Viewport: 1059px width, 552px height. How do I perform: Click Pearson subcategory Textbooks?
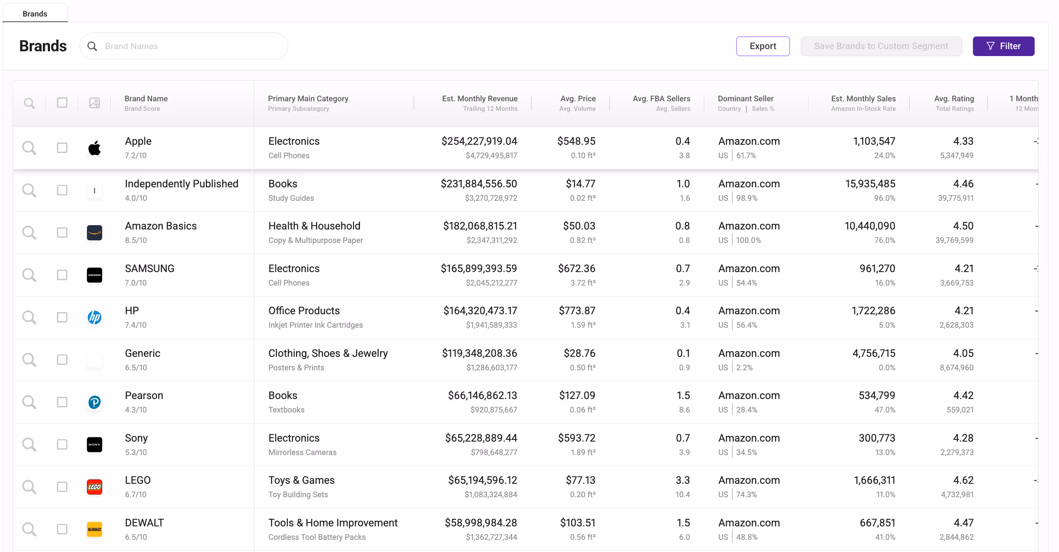click(286, 410)
